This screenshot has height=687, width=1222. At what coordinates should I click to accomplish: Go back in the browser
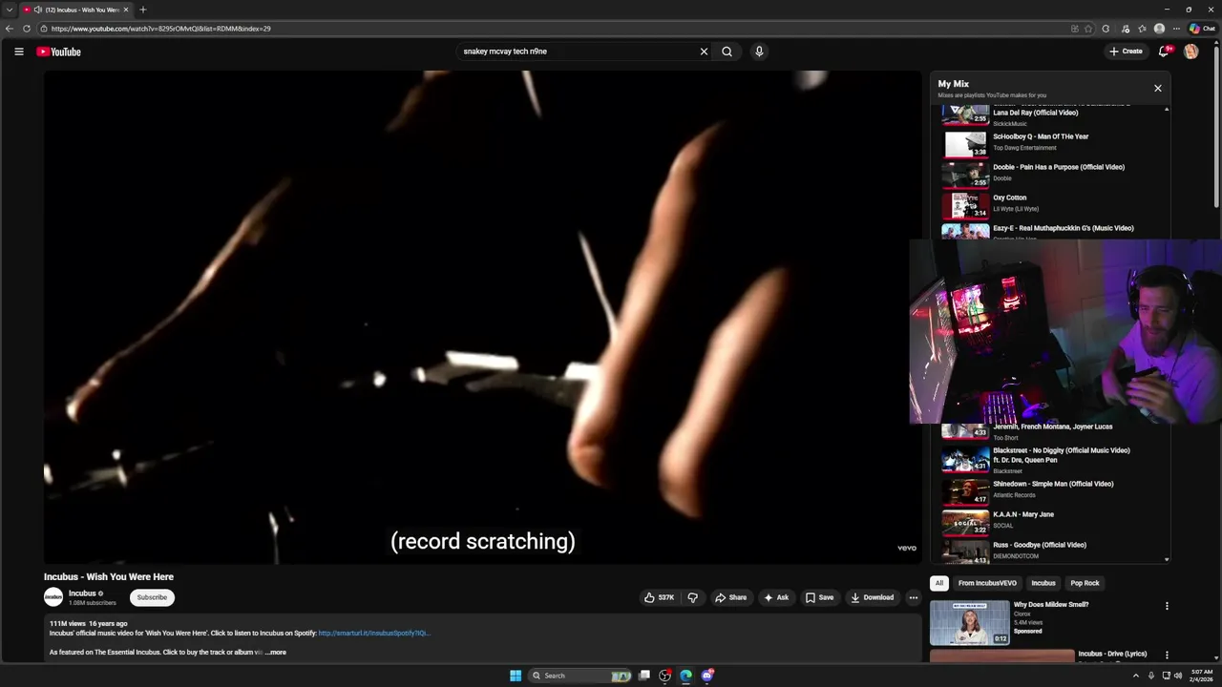[x=10, y=29]
